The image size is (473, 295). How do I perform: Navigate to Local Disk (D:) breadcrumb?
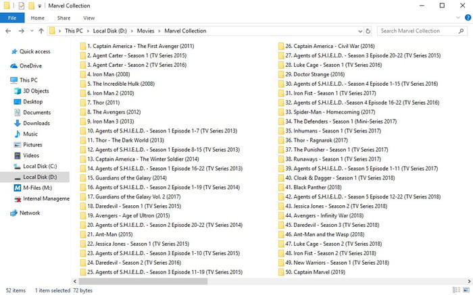[x=109, y=31]
